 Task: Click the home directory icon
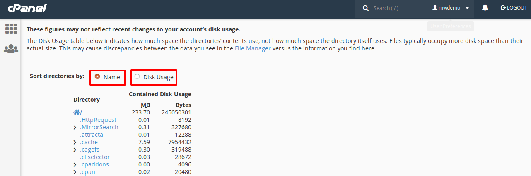pos(77,112)
